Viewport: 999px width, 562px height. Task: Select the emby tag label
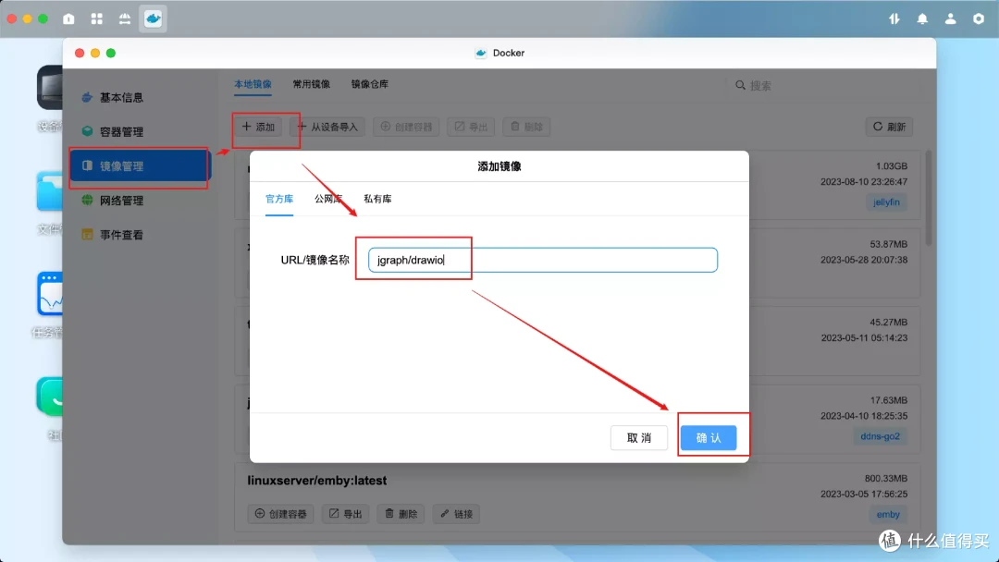pos(888,515)
